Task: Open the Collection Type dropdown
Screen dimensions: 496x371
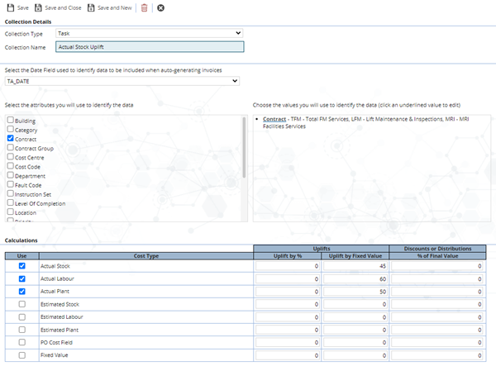Action: tap(149, 33)
